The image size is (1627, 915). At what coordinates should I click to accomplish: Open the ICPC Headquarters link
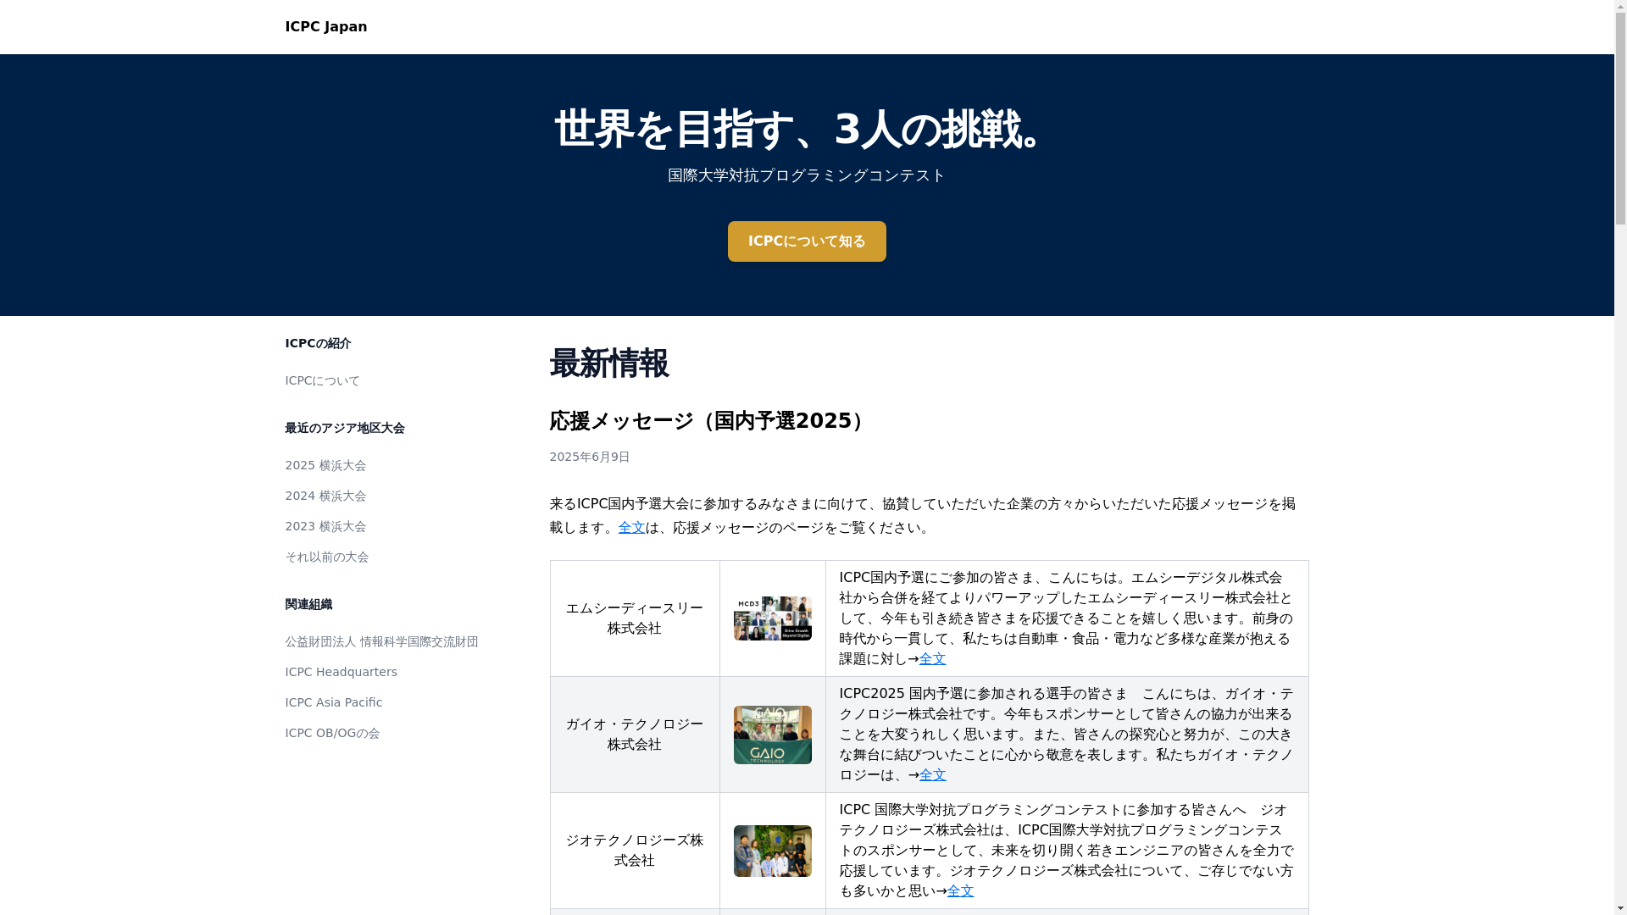click(341, 672)
